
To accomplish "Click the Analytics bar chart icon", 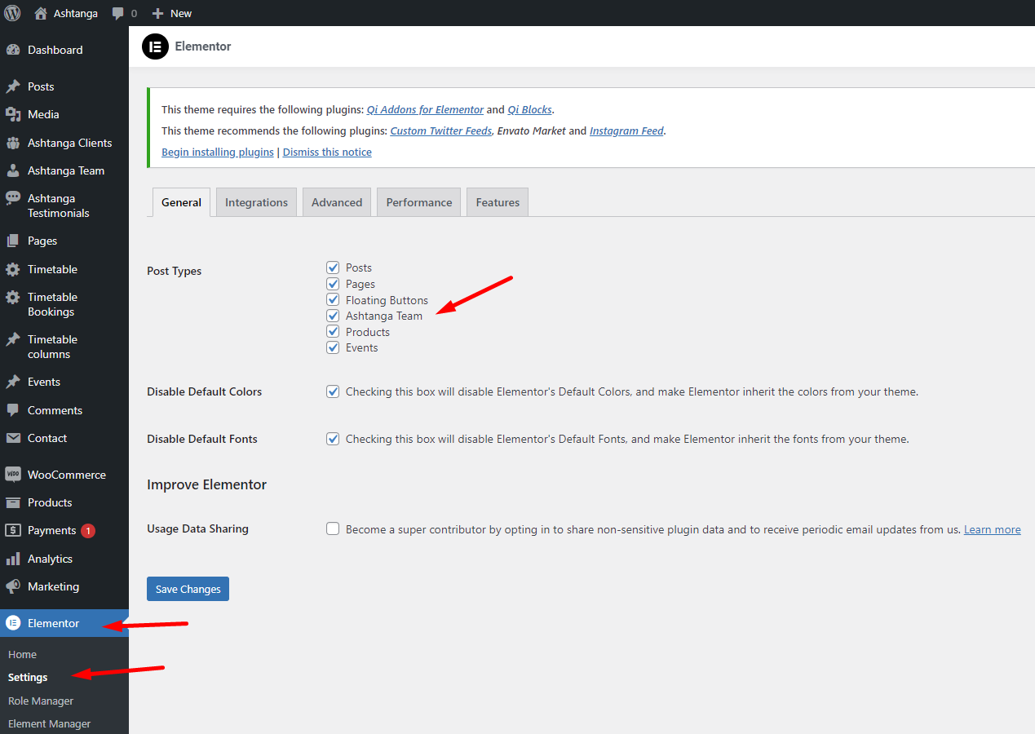I will [13, 559].
